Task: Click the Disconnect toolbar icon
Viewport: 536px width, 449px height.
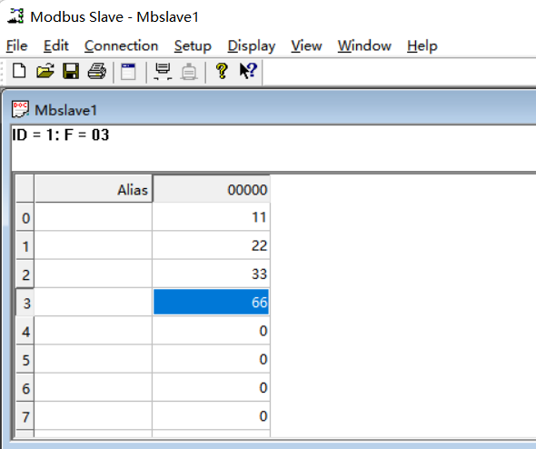Action: point(189,72)
